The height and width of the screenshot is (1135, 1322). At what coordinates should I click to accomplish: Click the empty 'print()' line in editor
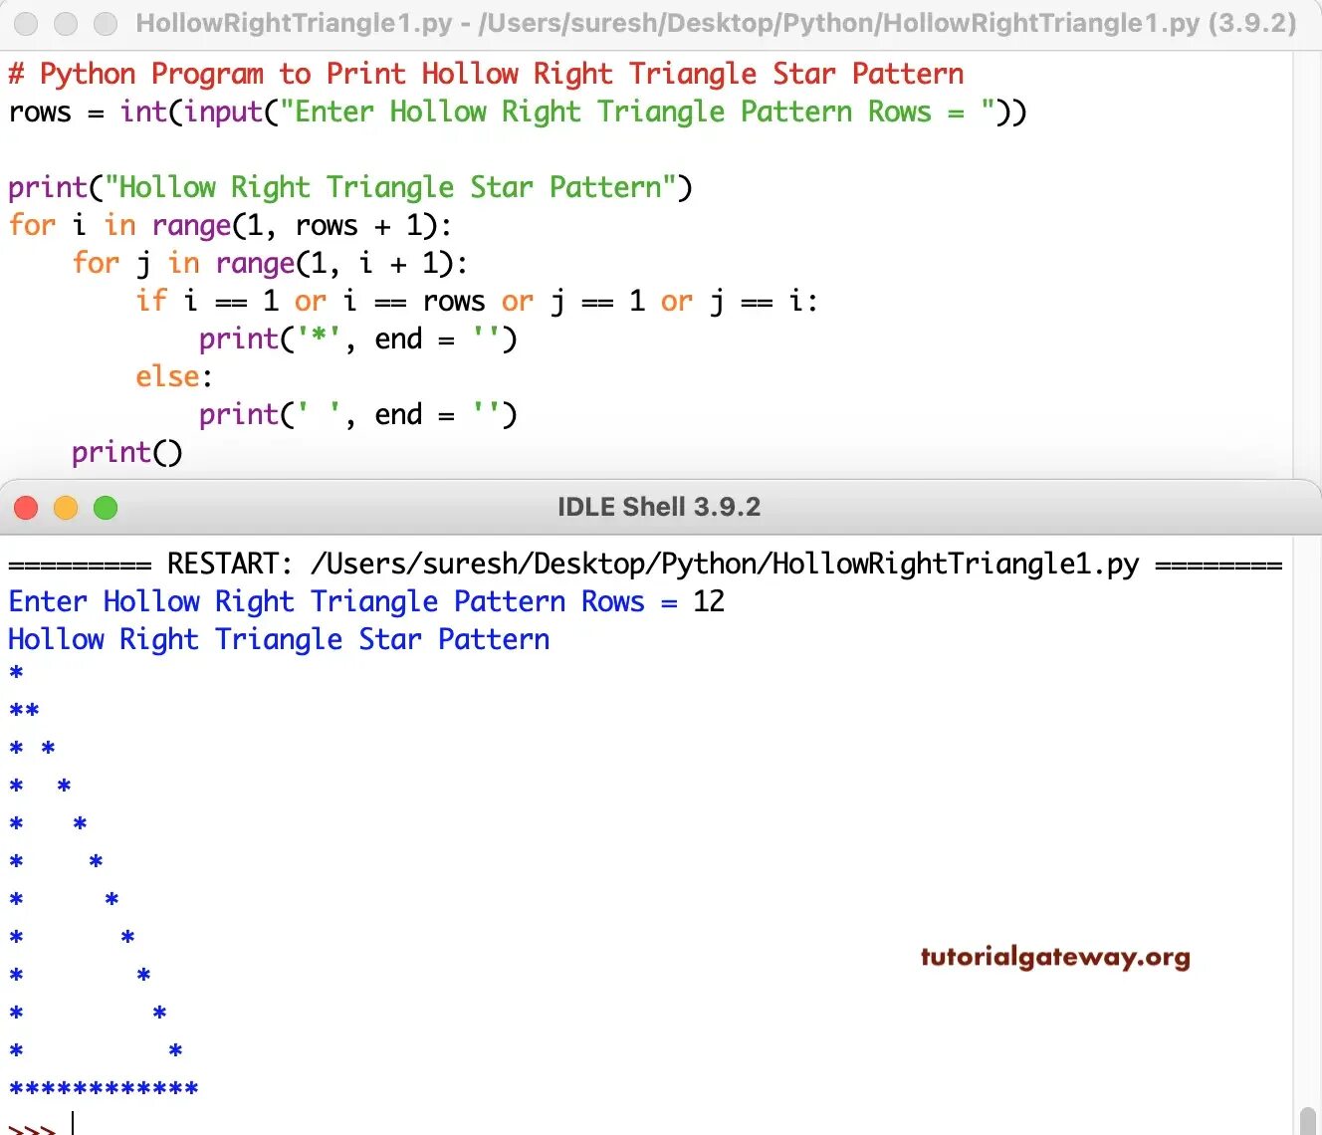click(127, 452)
